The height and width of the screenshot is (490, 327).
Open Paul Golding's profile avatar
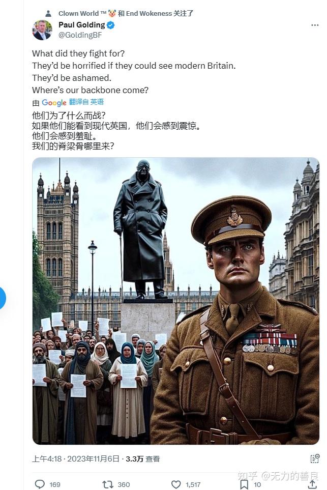pos(42,30)
